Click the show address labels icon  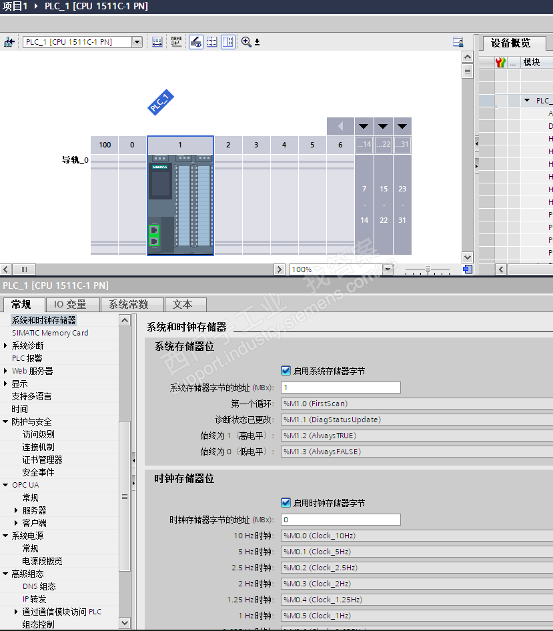tap(157, 42)
